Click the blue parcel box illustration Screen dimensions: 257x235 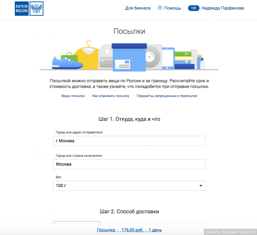click(129, 57)
